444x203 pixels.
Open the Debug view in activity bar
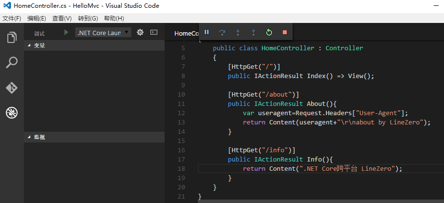(12, 113)
